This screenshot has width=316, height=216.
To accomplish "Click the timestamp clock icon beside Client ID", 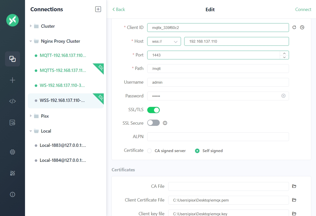I will coord(302,27).
